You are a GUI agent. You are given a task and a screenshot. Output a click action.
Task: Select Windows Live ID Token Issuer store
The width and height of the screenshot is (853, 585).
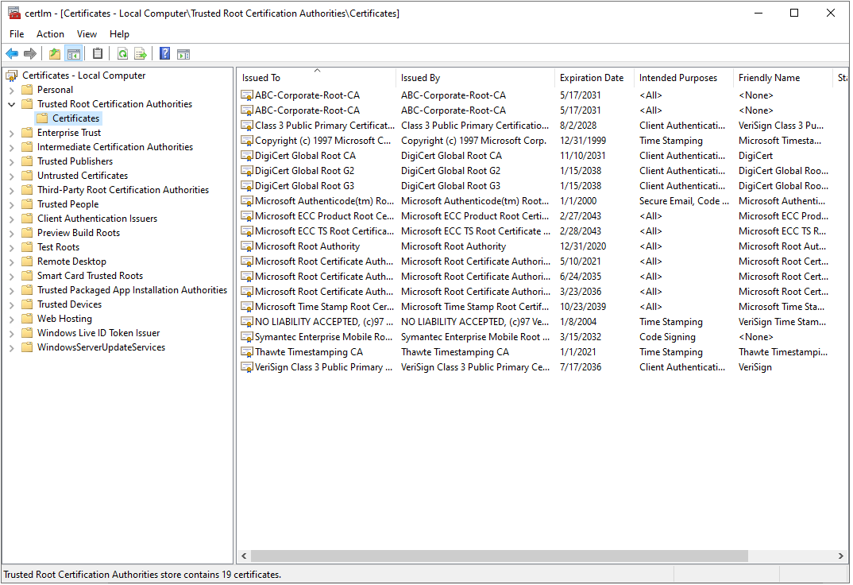point(98,333)
